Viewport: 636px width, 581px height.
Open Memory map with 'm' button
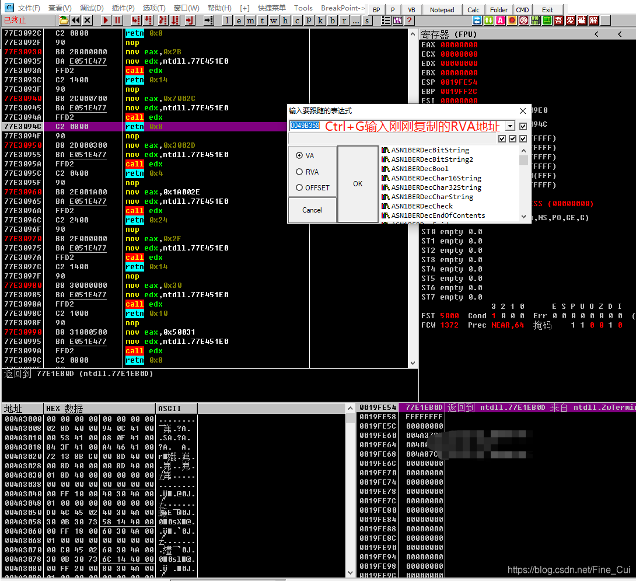251,20
